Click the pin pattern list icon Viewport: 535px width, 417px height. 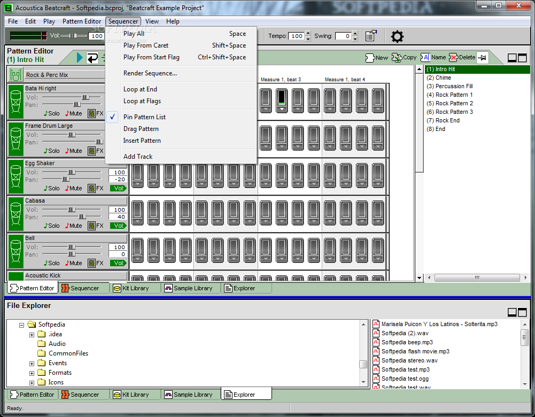tap(483, 58)
